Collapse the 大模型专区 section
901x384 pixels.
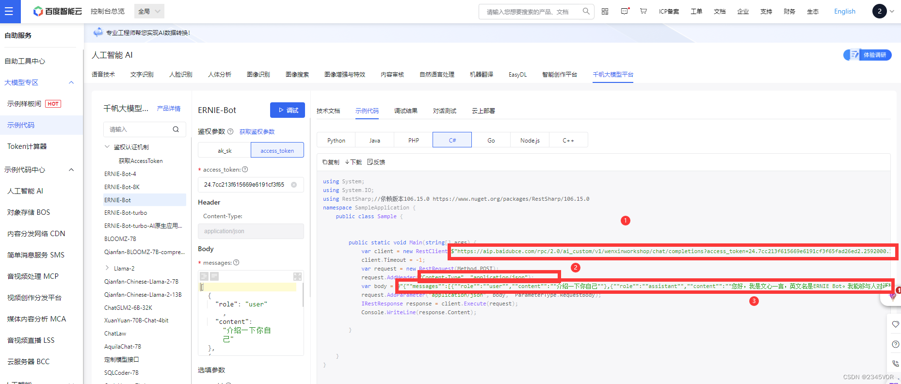(x=71, y=82)
